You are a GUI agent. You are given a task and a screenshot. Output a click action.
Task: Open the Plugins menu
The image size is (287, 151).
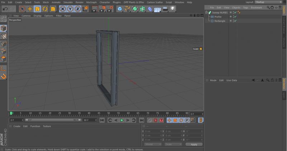point(117,3)
